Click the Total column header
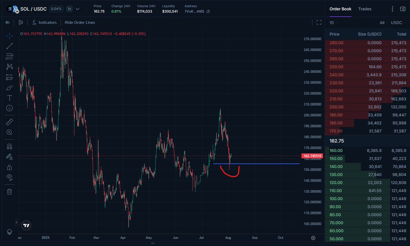This screenshot has width=410, height=246. tap(401, 34)
